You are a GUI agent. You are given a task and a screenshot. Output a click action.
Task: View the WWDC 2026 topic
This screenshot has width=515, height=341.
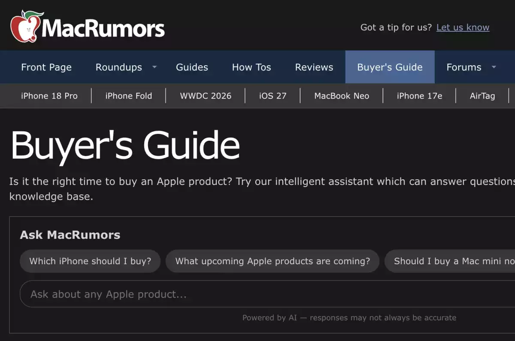(206, 96)
